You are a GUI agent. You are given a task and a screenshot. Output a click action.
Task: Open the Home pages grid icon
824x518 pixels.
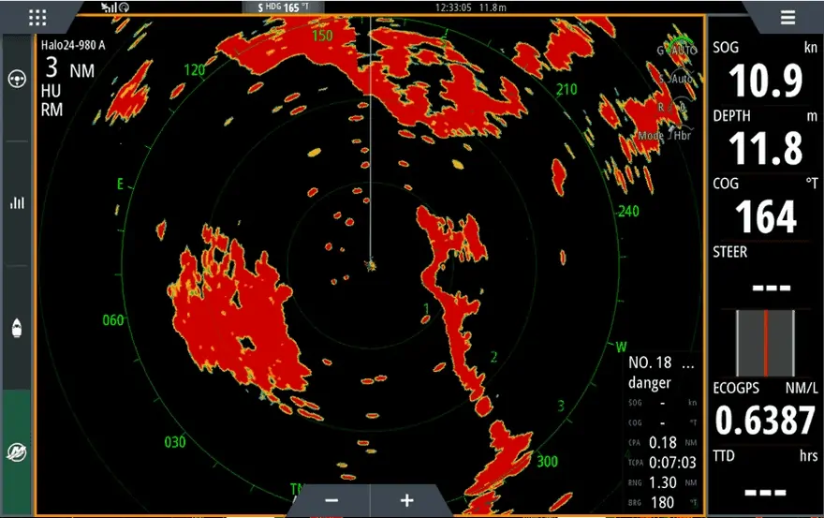click(37, 17)
